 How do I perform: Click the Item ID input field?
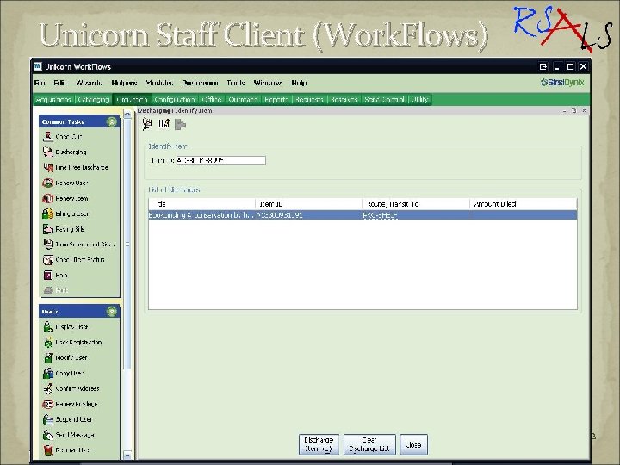(221, 160)
